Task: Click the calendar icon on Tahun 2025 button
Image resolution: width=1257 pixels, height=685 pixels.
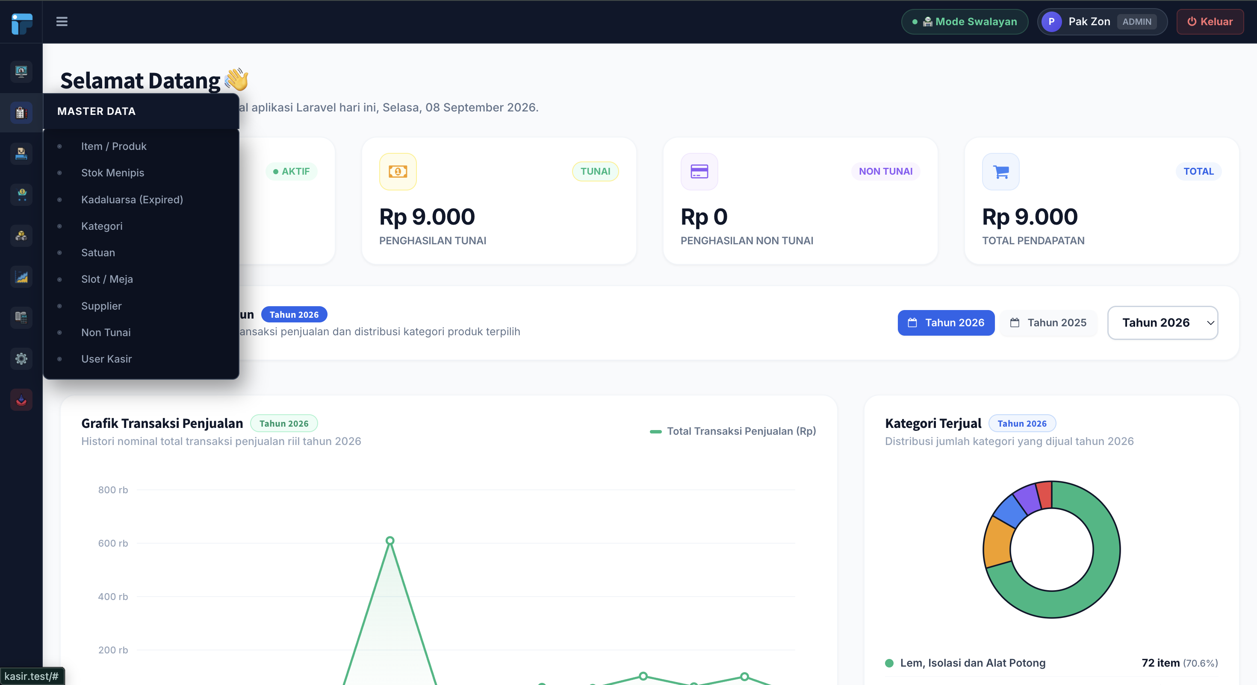Action: point(1015,322)
